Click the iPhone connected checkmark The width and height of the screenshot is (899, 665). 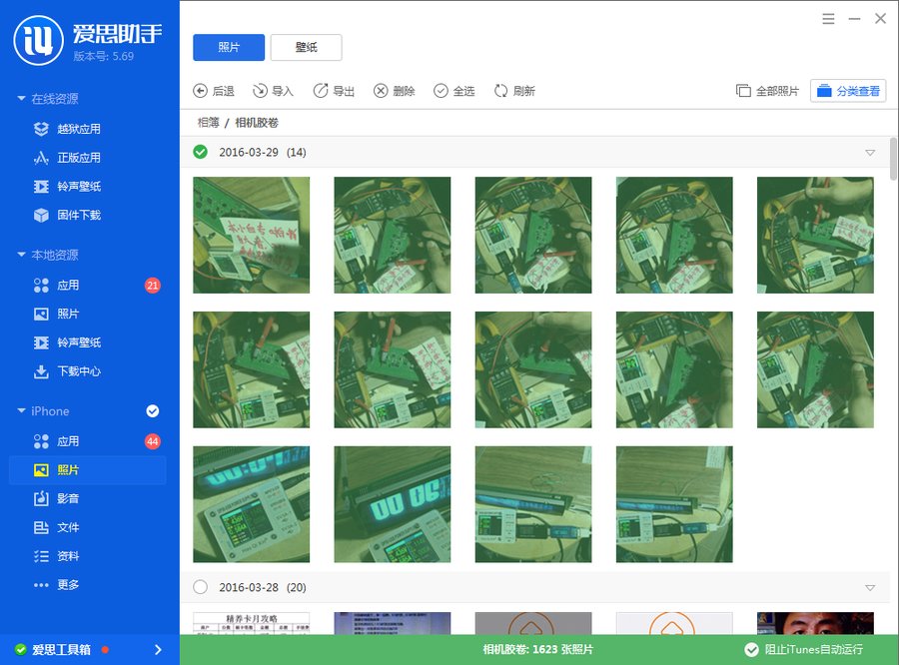[x=153, y=411]
